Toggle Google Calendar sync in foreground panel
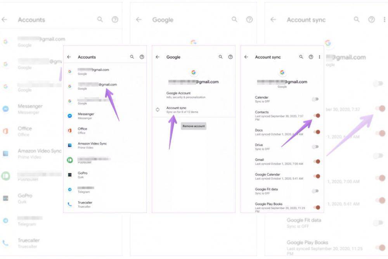Viewport: 388px width, 259px height. point(317,176)
